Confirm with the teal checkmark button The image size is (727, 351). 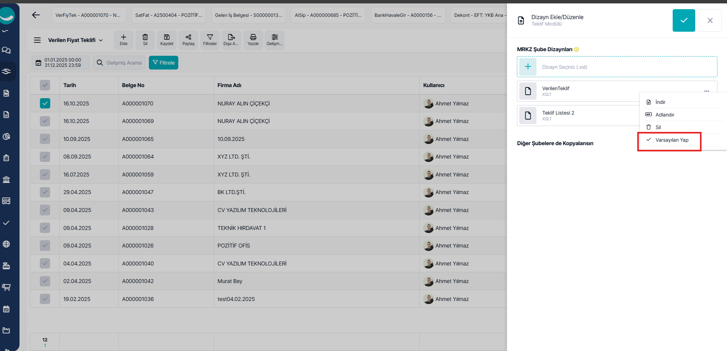coord(683,21)
